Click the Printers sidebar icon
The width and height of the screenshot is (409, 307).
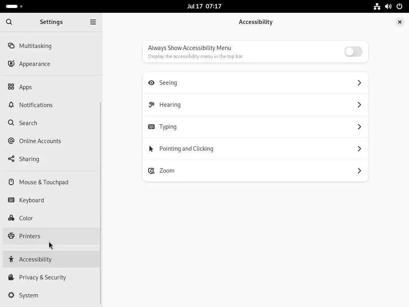pyautogui.click(x=11, y=236)
